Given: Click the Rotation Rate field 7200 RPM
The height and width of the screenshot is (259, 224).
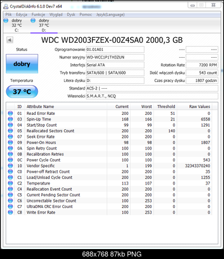Looking at the screenshot, I should 202,65.
